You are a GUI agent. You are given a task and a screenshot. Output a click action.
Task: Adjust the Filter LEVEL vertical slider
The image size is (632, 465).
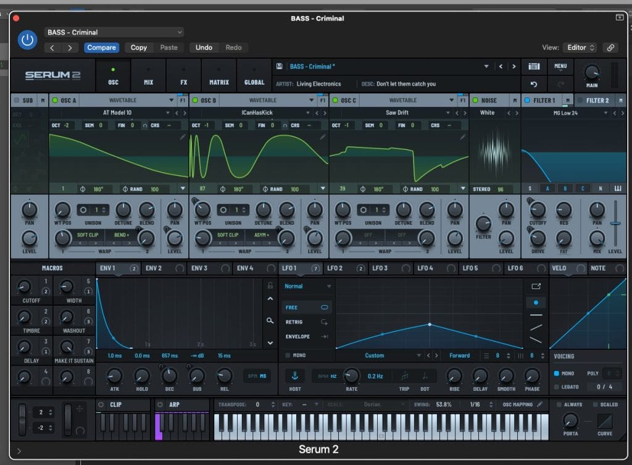click(615, 224)
